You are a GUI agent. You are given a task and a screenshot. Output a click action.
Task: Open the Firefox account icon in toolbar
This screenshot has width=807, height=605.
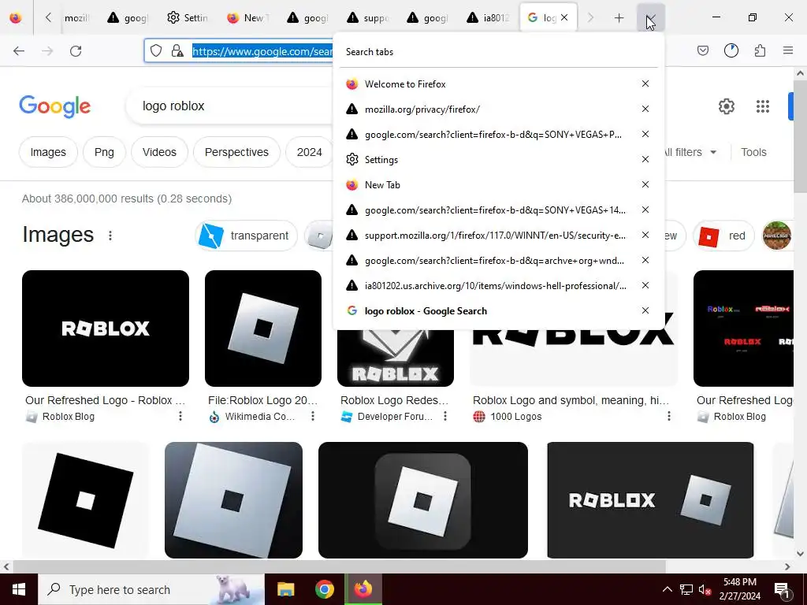tap(731, 50)
